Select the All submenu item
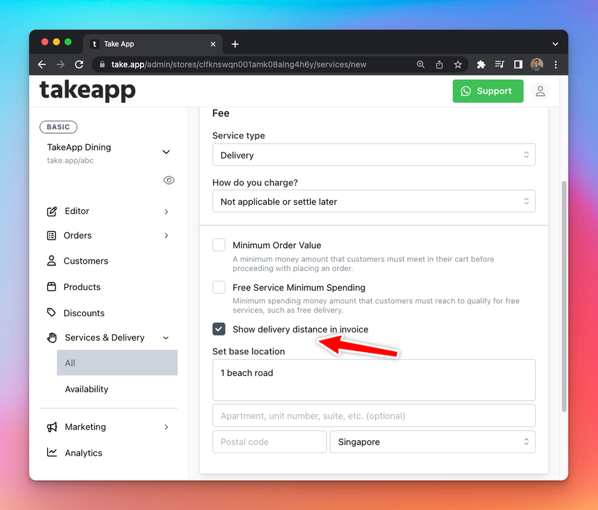This screenshot has width=598, height=510. (x=117, y=363)
